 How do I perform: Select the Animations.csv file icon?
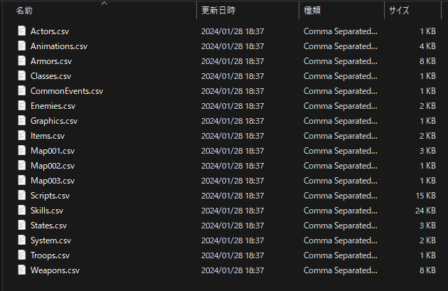tap(22, 46)
